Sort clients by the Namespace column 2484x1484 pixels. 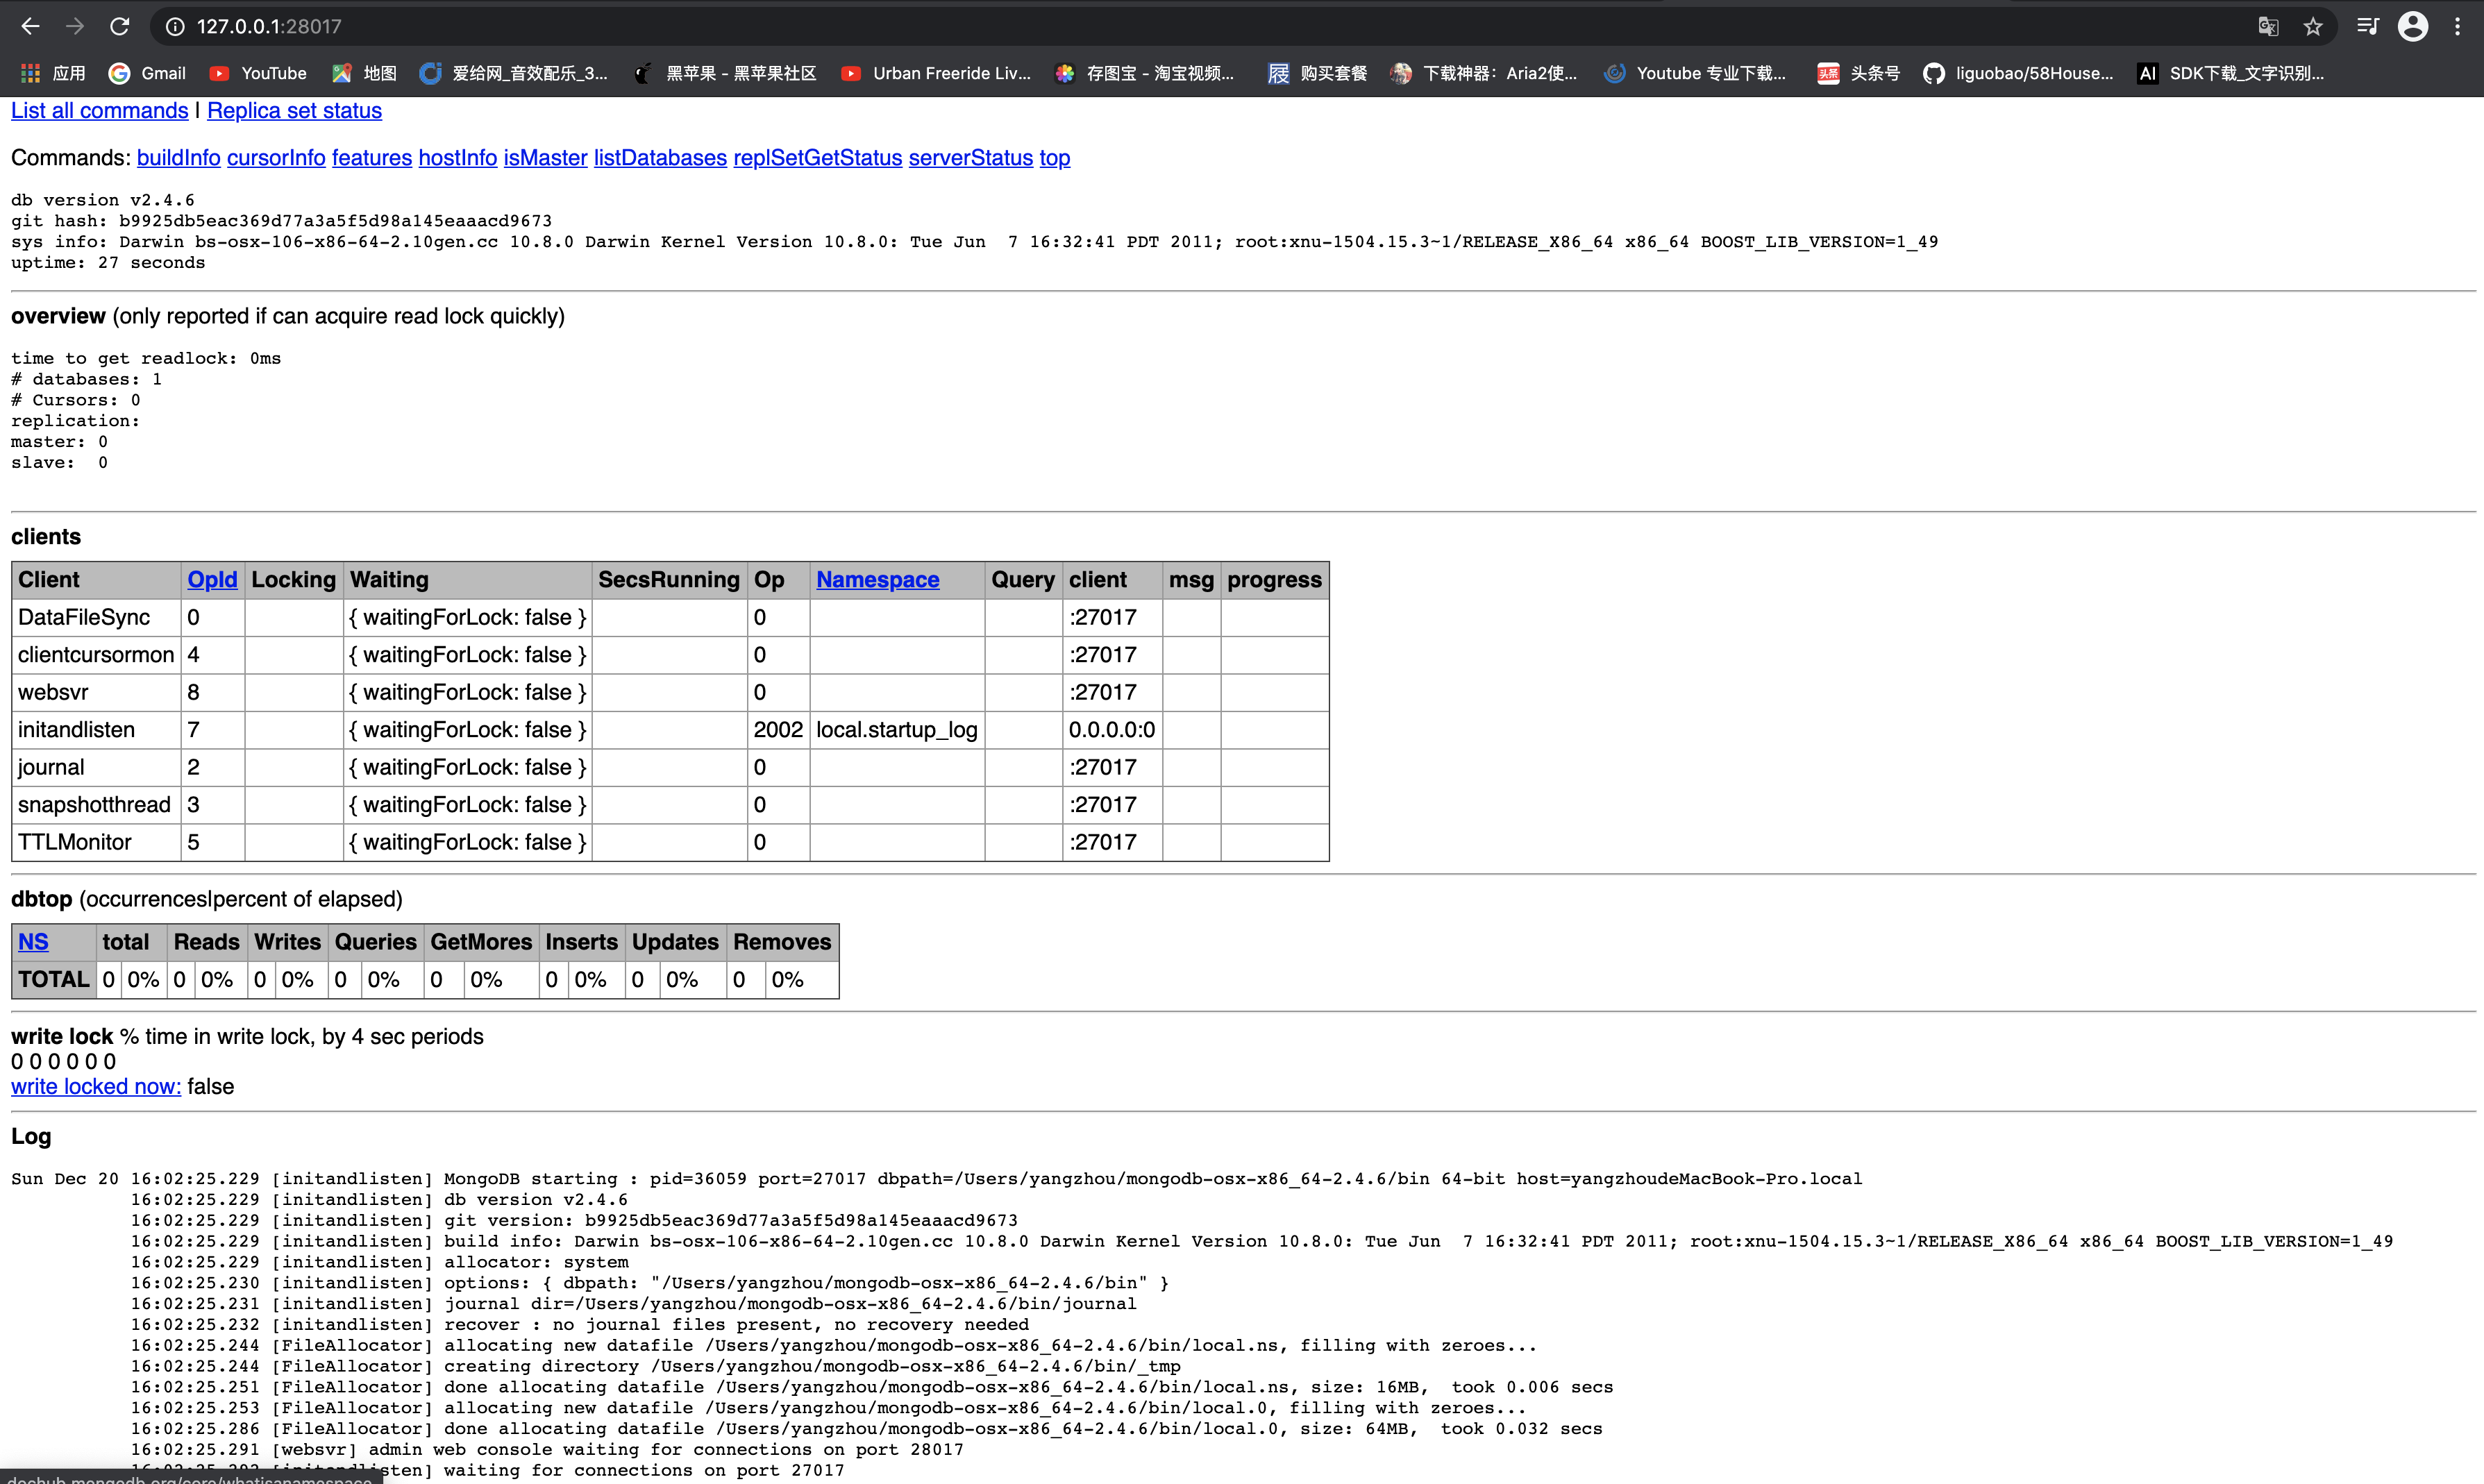tap(877, 580)
